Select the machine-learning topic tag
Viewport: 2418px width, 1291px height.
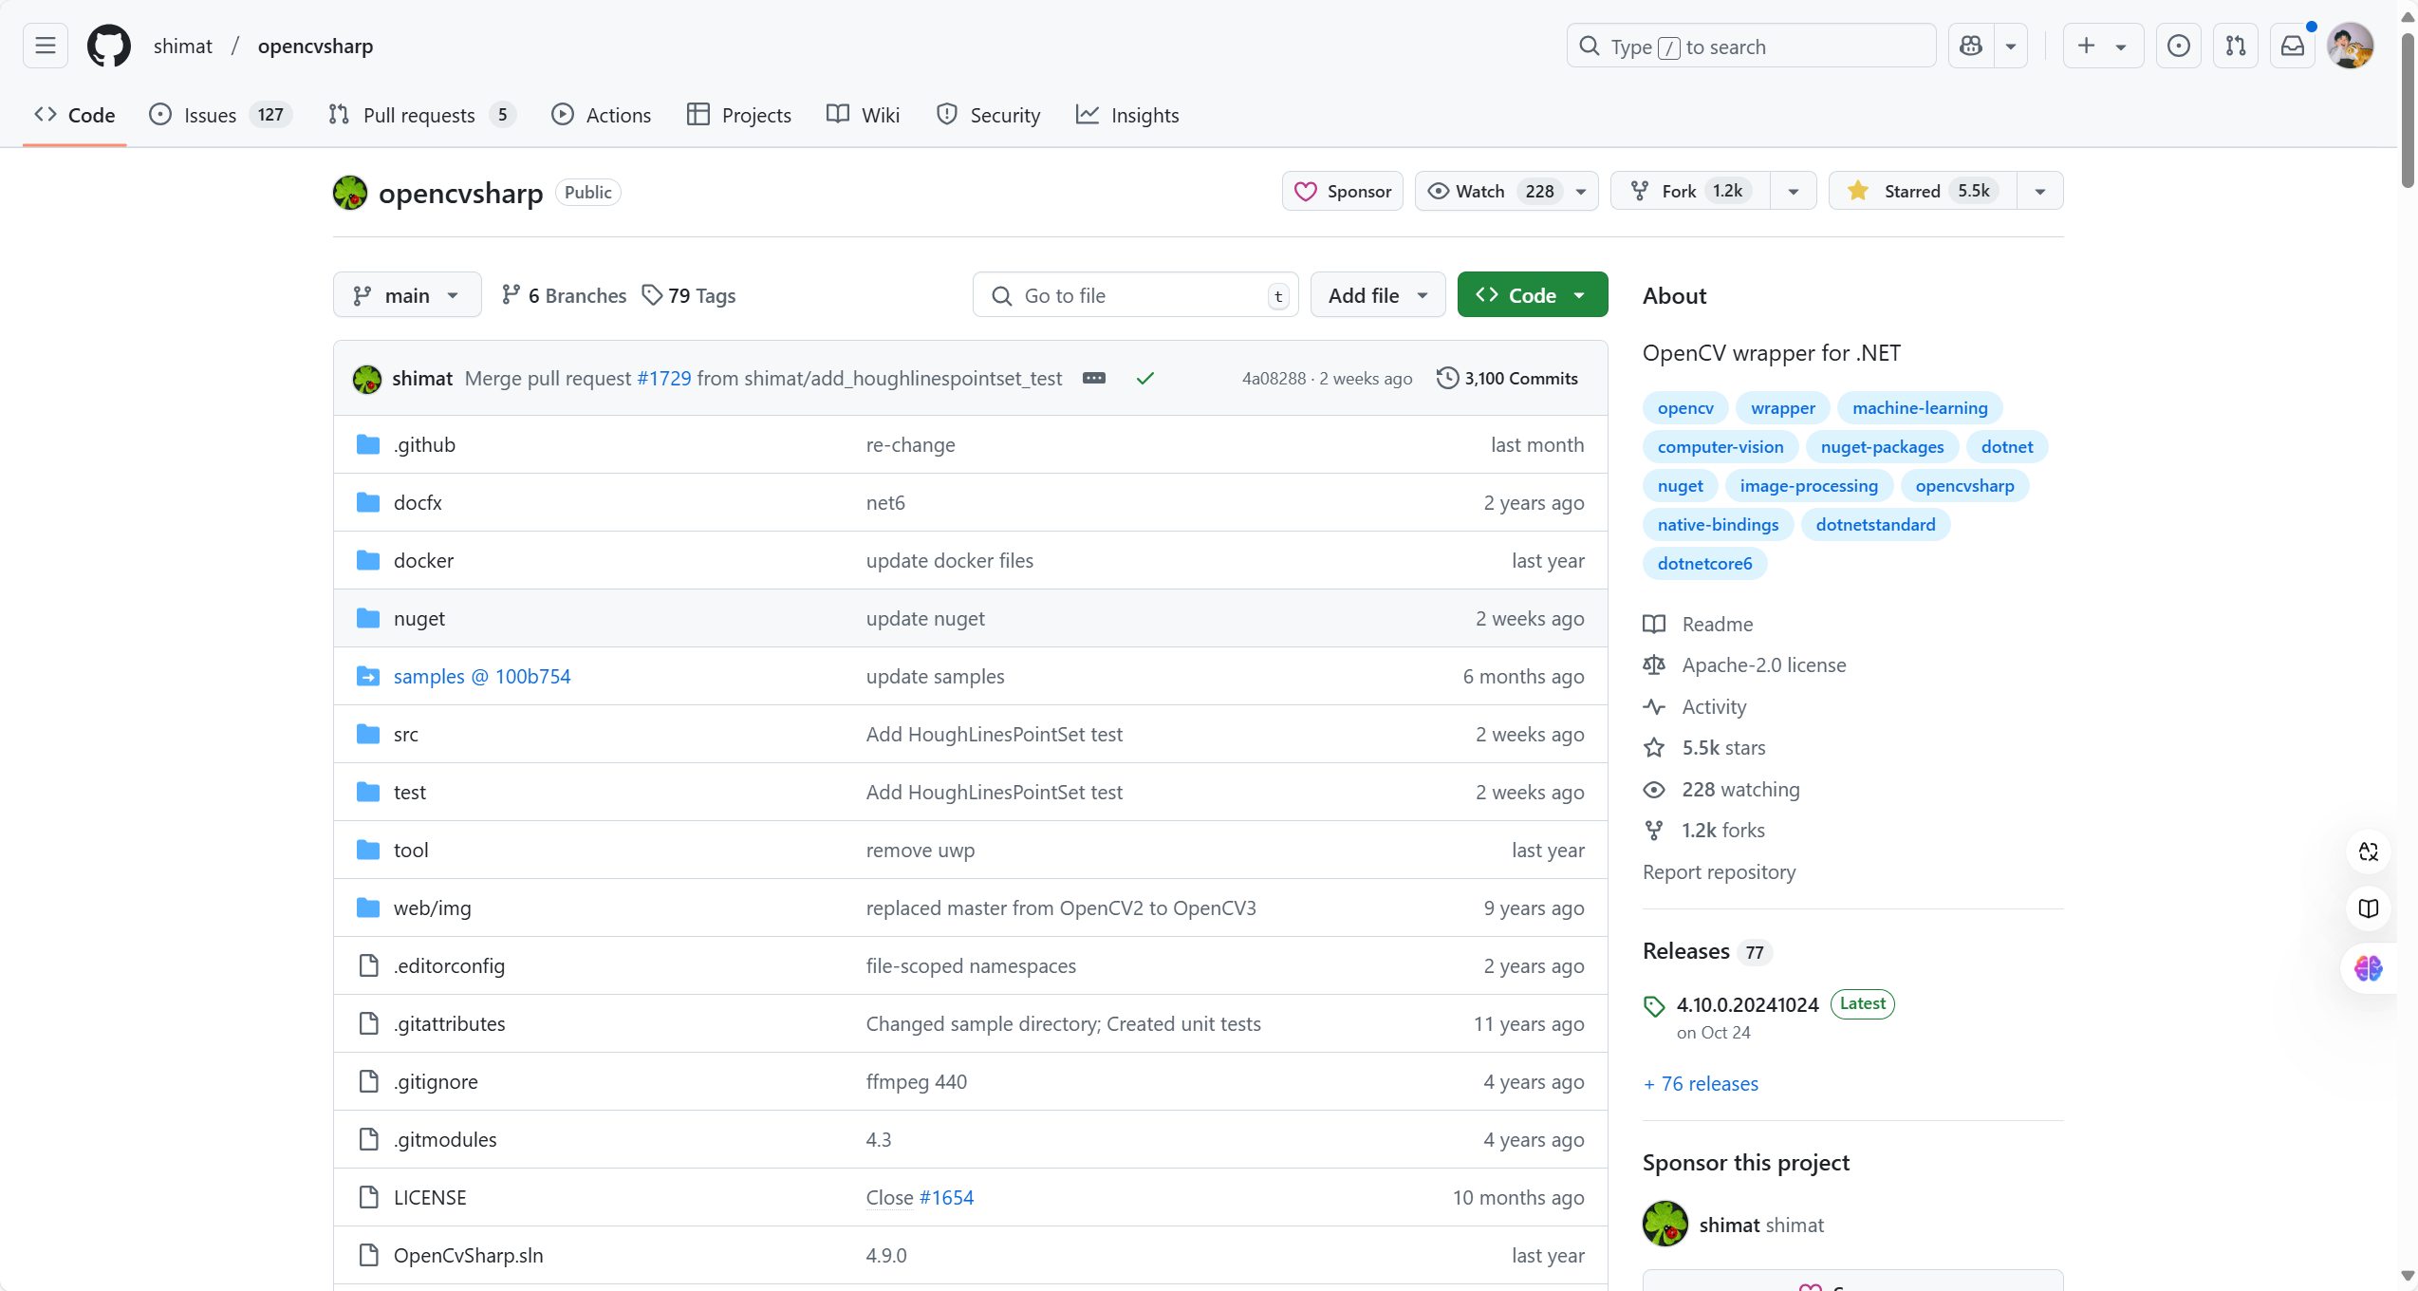tap(1920, 407)
